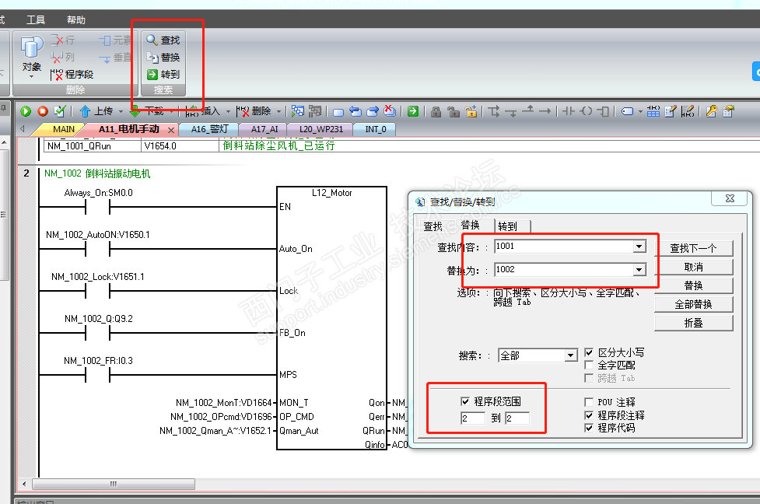This screenshot has width=760, height=504.
Task: Click the toggle bookmark icon
Action: (338, 112)
